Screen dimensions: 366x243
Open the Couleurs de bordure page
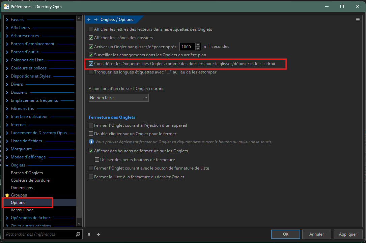[x=30, y=180]
